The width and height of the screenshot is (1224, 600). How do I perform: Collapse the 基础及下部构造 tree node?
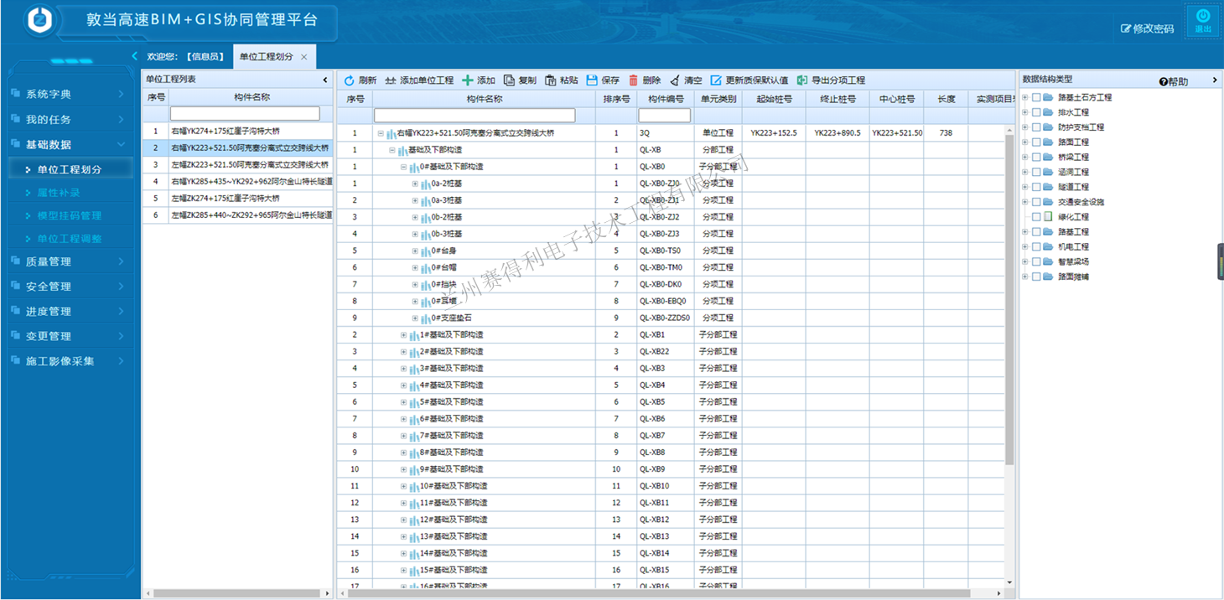pyautogui.click(x=392, y=150)
